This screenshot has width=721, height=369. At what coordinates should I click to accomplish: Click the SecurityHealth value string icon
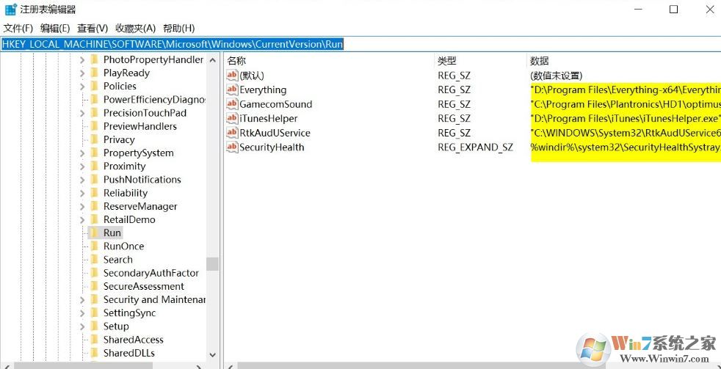tap(232, 147)
